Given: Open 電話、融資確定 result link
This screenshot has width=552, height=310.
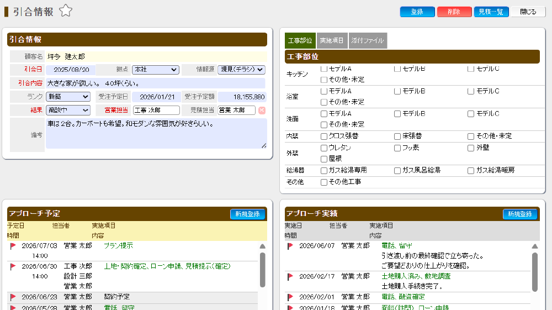Looking at the screenshot, I should coord(403,297).
